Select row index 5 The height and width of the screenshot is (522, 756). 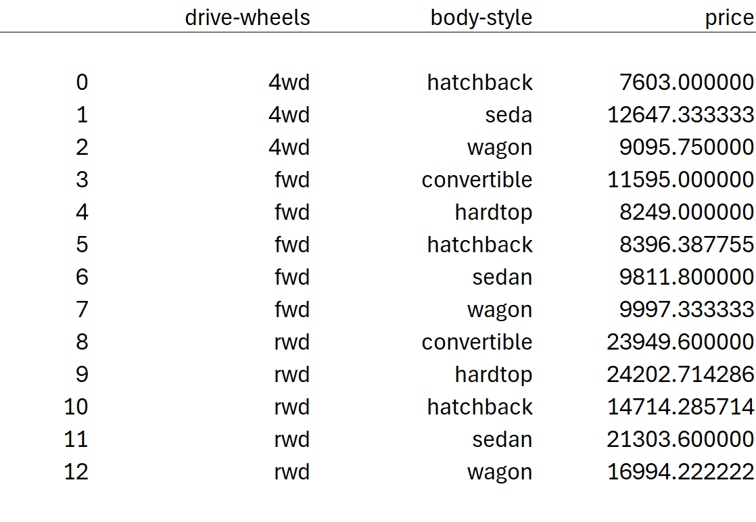(82, 245)
